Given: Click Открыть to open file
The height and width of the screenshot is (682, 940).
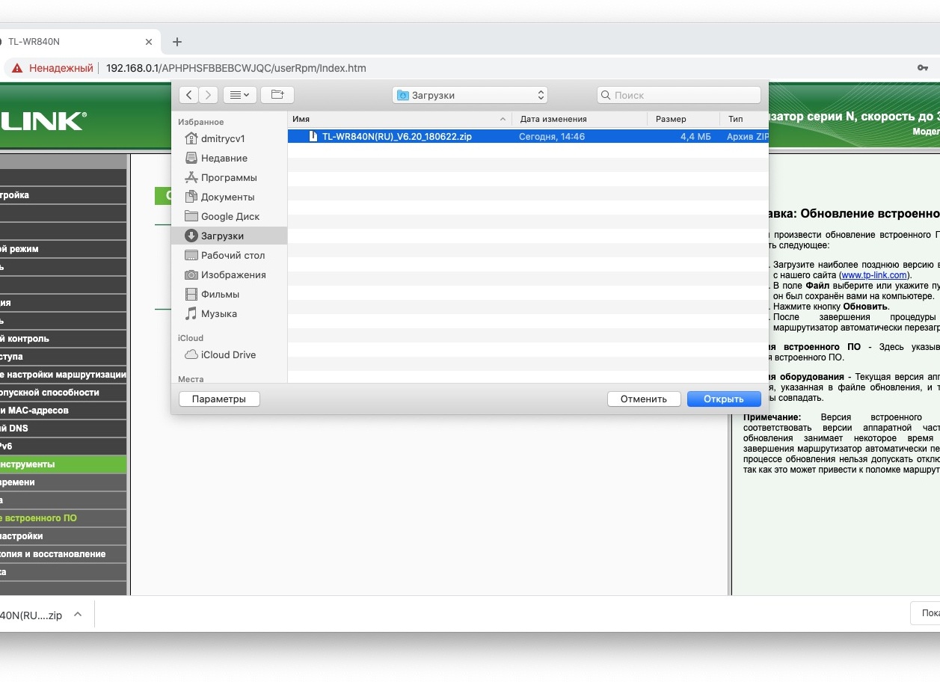Looking at the screenshot, I should tap(724, 399).
